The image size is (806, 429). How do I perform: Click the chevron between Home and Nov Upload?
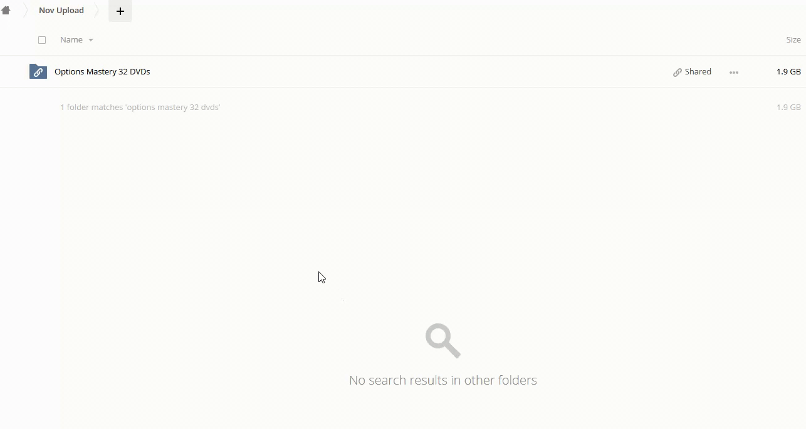coord(26,11)
